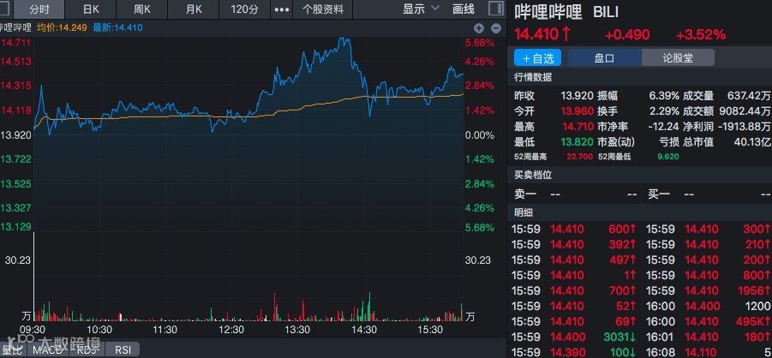This screenshot has height=358, width=772.
Task: Click the 09:30 time axis label
Action: point(33,330)
